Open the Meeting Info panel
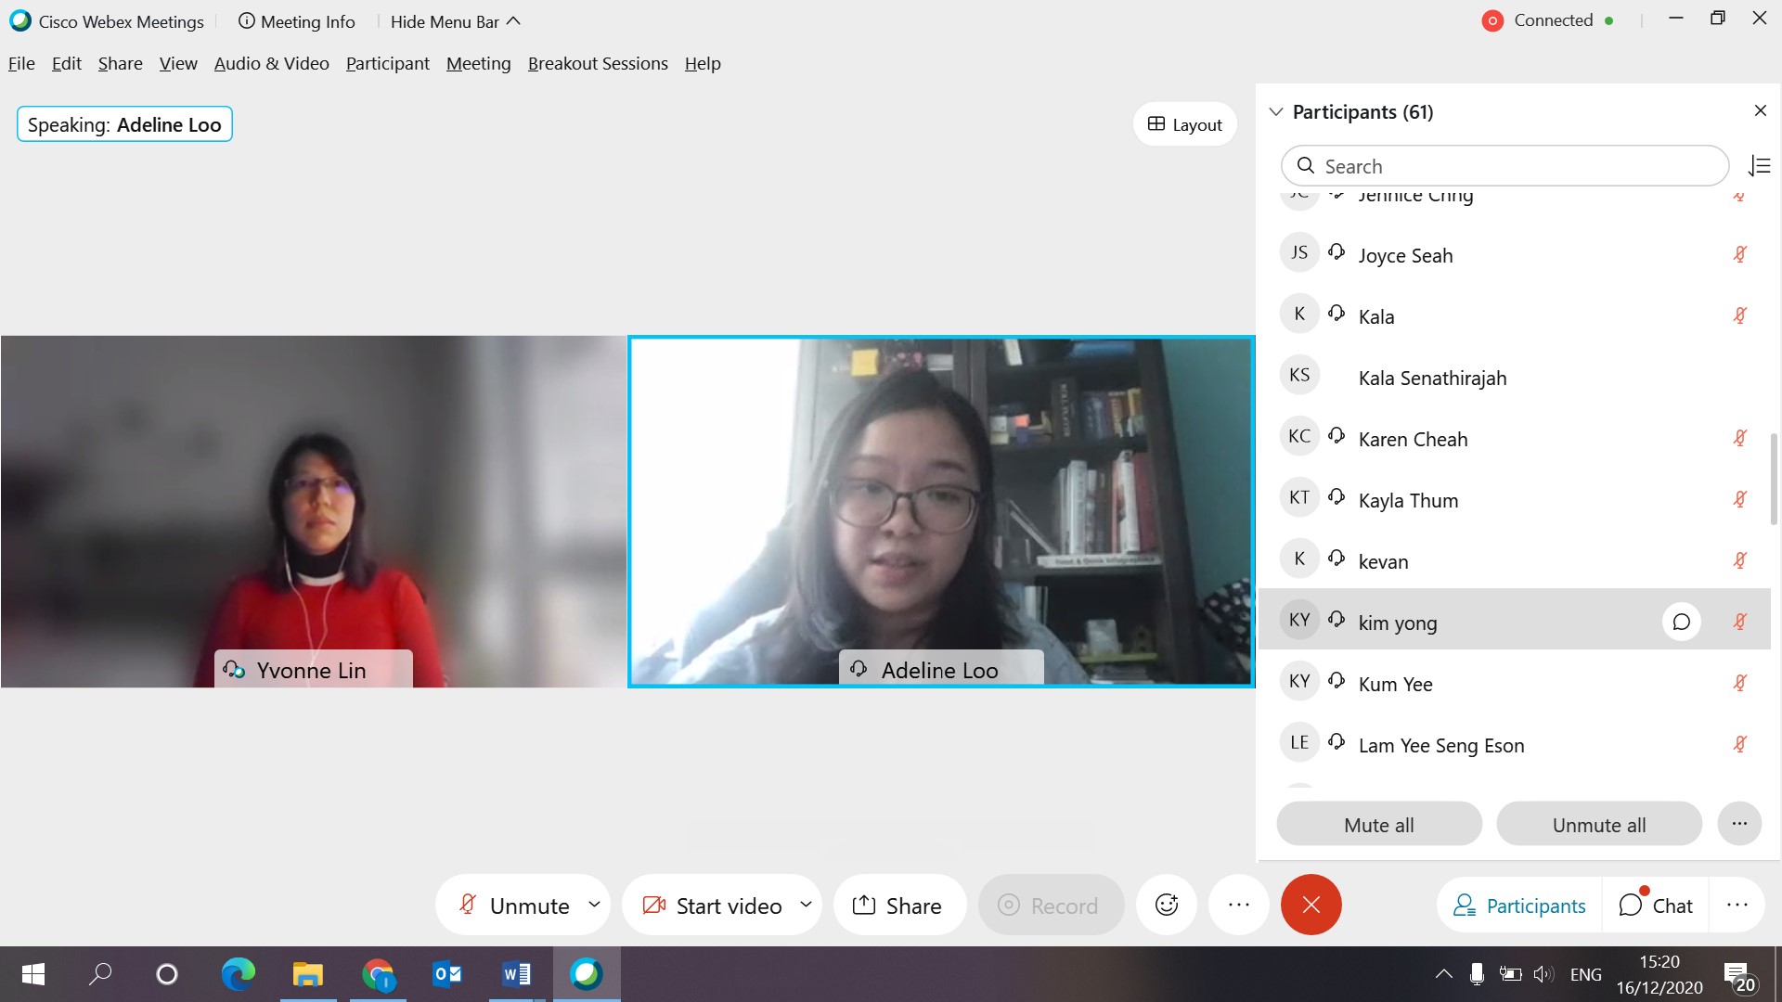The width and height of the screenshot is (1782, 1002). pyautogui.click(x=297, y=21)
